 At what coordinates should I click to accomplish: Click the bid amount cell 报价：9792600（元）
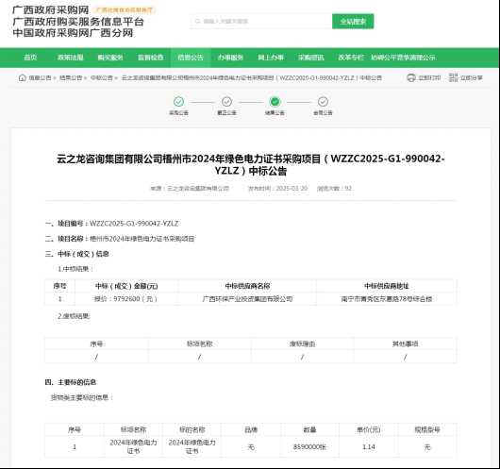(126, 299)
